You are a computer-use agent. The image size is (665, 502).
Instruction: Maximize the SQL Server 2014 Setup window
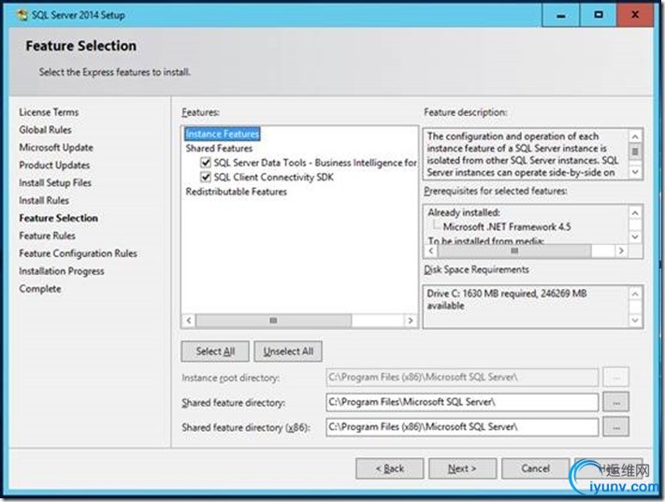pyautogui.click(x=598, y=15)
